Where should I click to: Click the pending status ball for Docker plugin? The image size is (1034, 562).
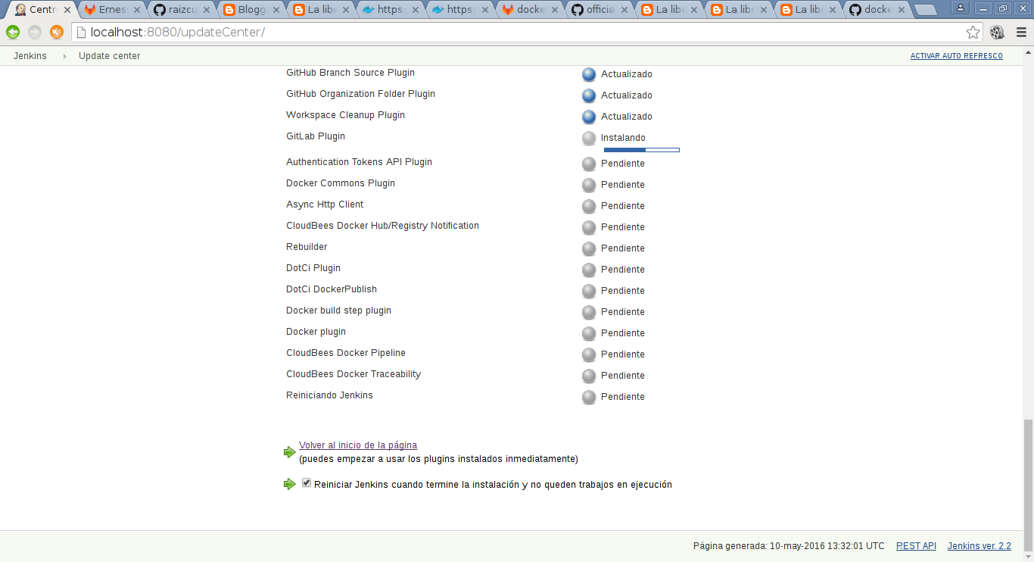(589, 333)
